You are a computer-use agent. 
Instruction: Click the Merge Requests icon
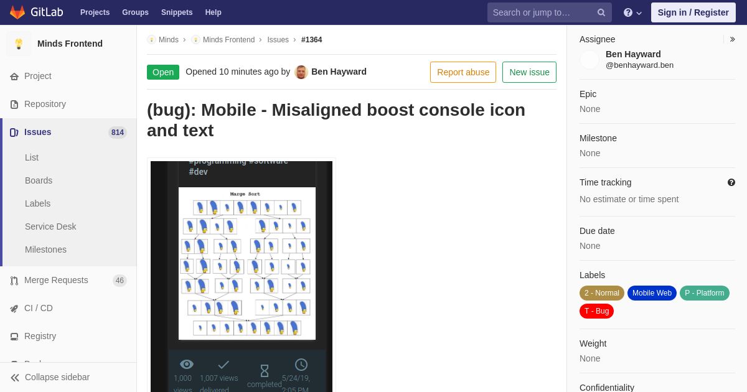(x=14, y=281)
